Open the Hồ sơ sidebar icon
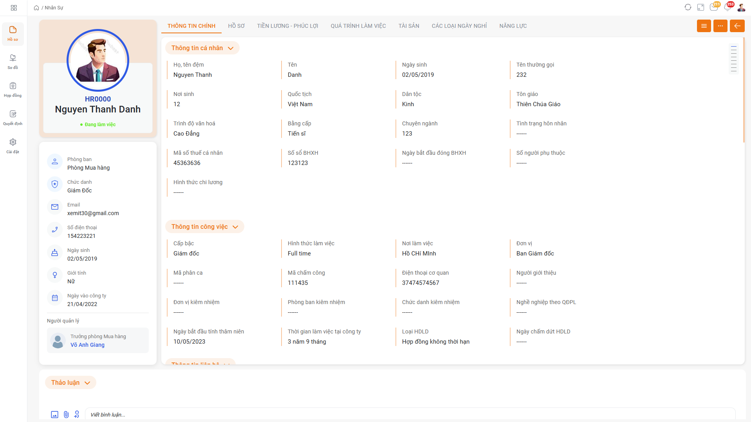 (x=13, y=33)
